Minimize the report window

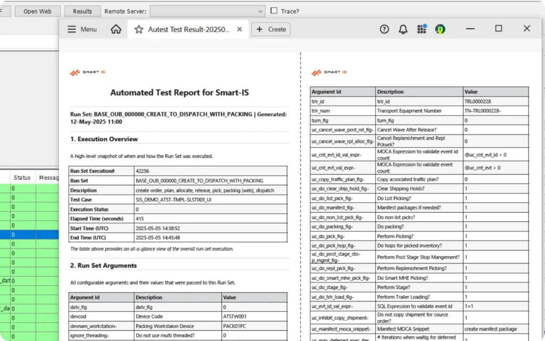point(470,29)
